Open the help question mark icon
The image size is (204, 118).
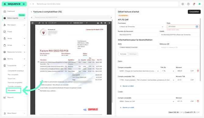tap(199, 4)
